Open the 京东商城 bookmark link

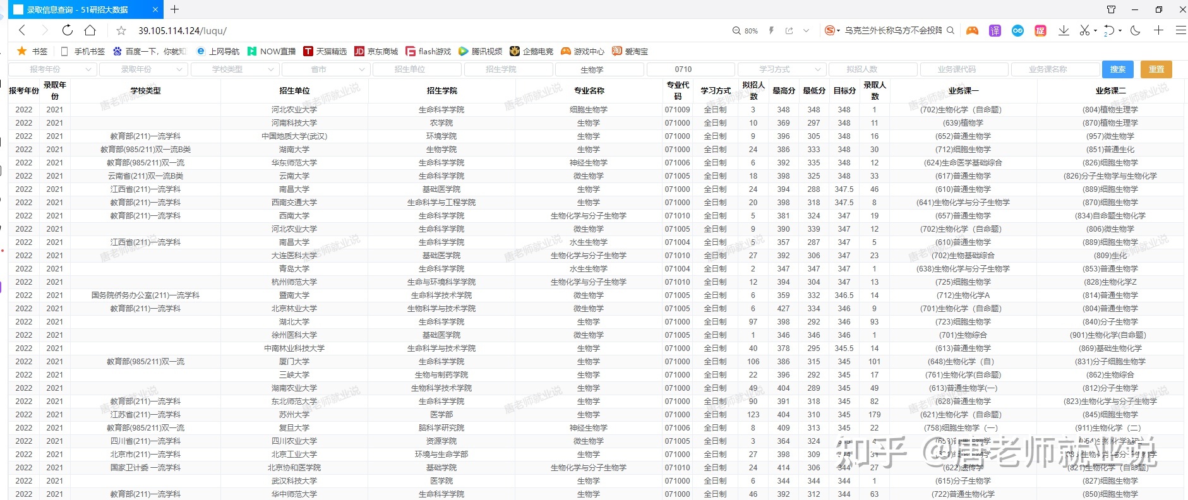point(376,51)
